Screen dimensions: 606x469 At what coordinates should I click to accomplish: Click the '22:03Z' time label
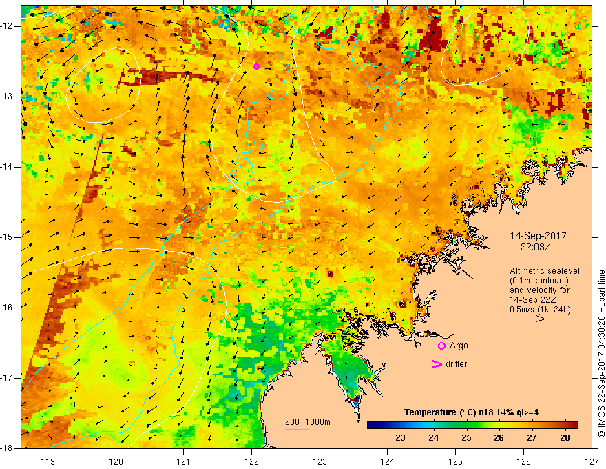click(535, 246)
